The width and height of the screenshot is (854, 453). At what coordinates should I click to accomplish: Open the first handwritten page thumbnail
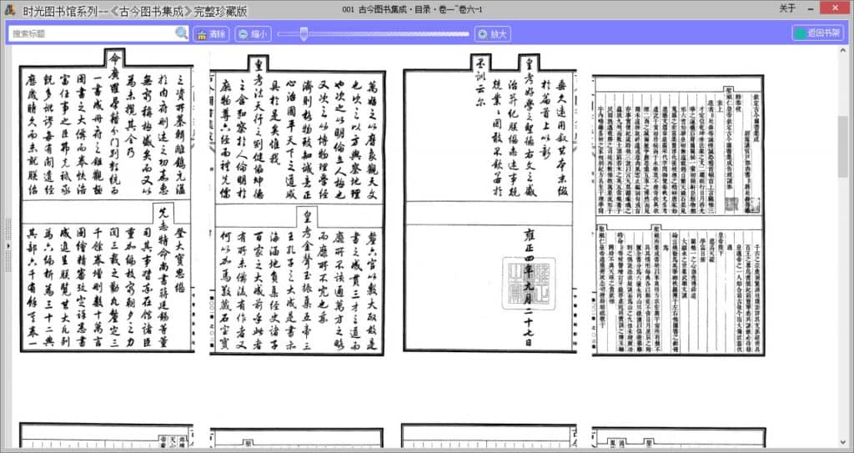(106, 200)
